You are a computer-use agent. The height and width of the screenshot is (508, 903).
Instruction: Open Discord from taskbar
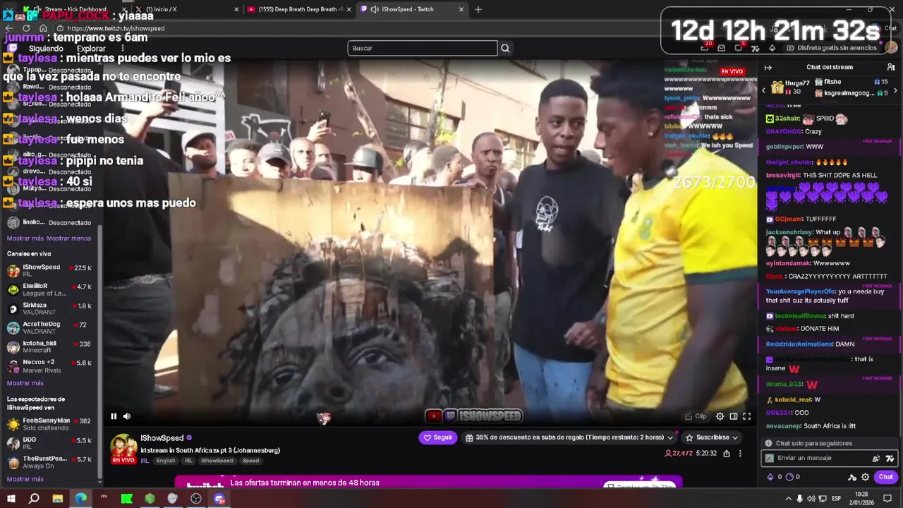tap(219, 499)
